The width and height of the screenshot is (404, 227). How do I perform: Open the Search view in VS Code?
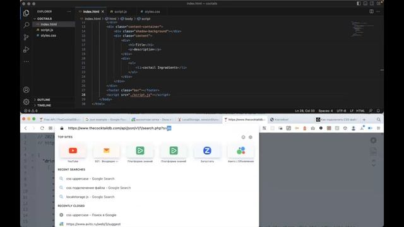click(26, 25)
